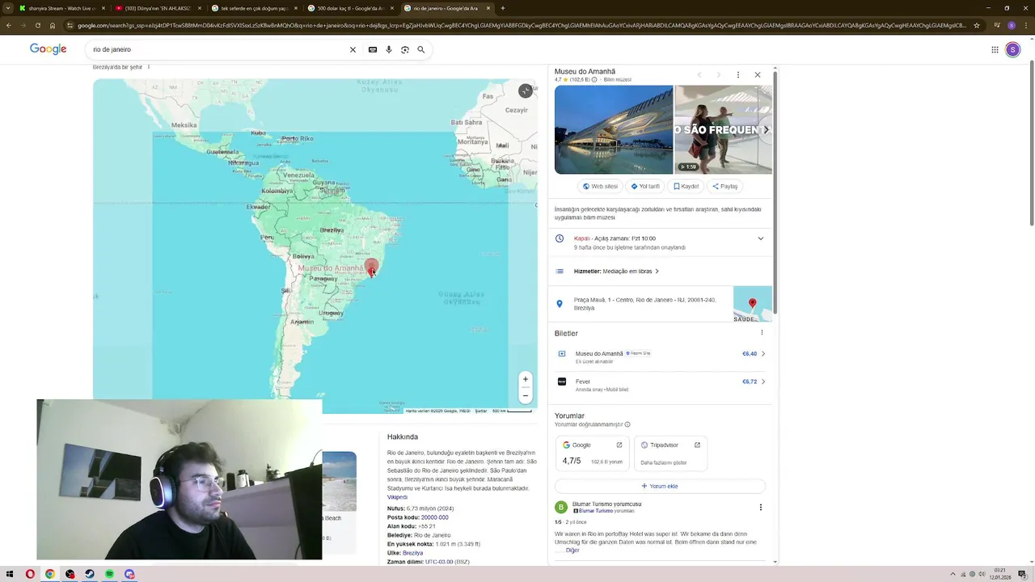Open the Windows notification center

tap(1023, 574)
